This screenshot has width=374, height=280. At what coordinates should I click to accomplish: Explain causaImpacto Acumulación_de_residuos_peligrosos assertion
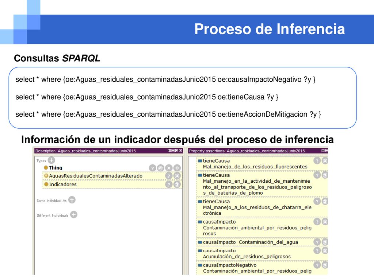pos(317,251)
